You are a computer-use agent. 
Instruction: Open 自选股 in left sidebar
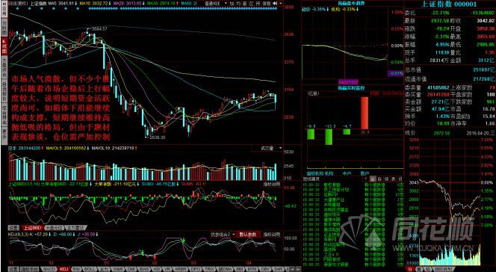click(x=4, y=90)
